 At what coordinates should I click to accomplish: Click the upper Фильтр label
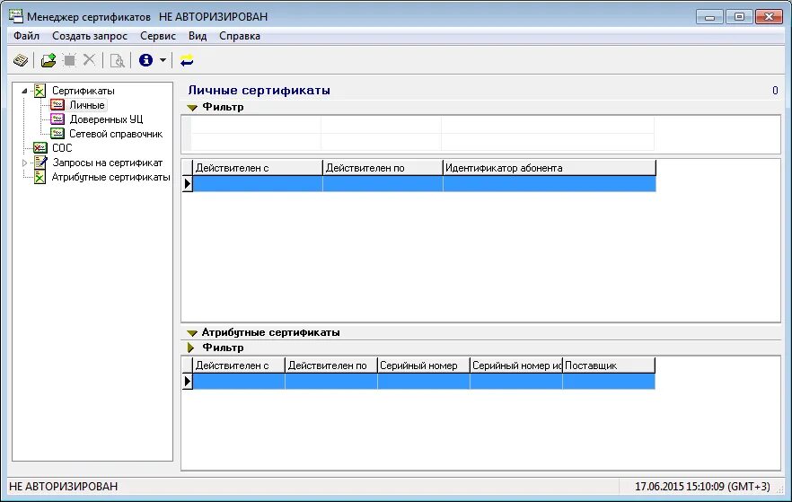(x=223, y=107)
